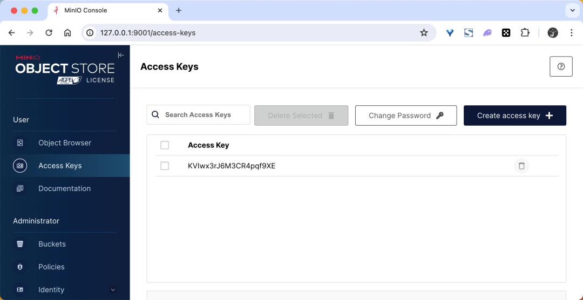Click the Change Password button

pyautogui.click(x=405, y=115)
